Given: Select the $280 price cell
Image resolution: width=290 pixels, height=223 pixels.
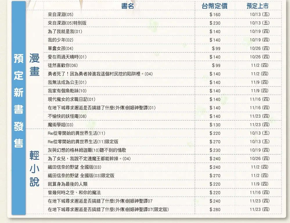Looking at the screenshot, I should click(x=215, y=209).
